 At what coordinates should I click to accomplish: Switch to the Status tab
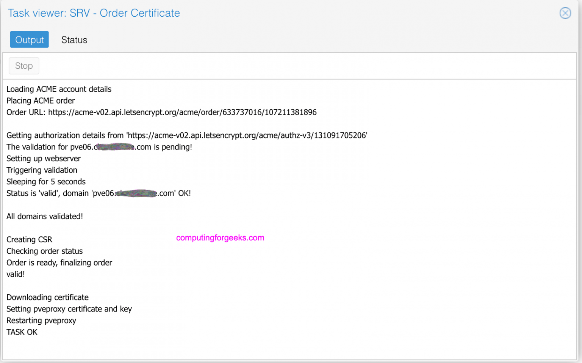pyautogui.click(x=74, y=40)
